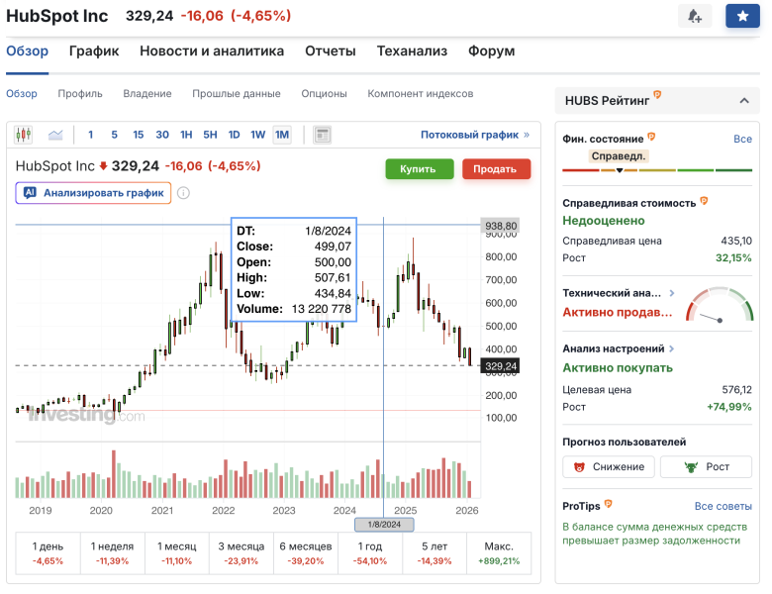772x594 pixels.
Task: Click the Фин. состояние rating scale bar
Action: pos(657,170)
